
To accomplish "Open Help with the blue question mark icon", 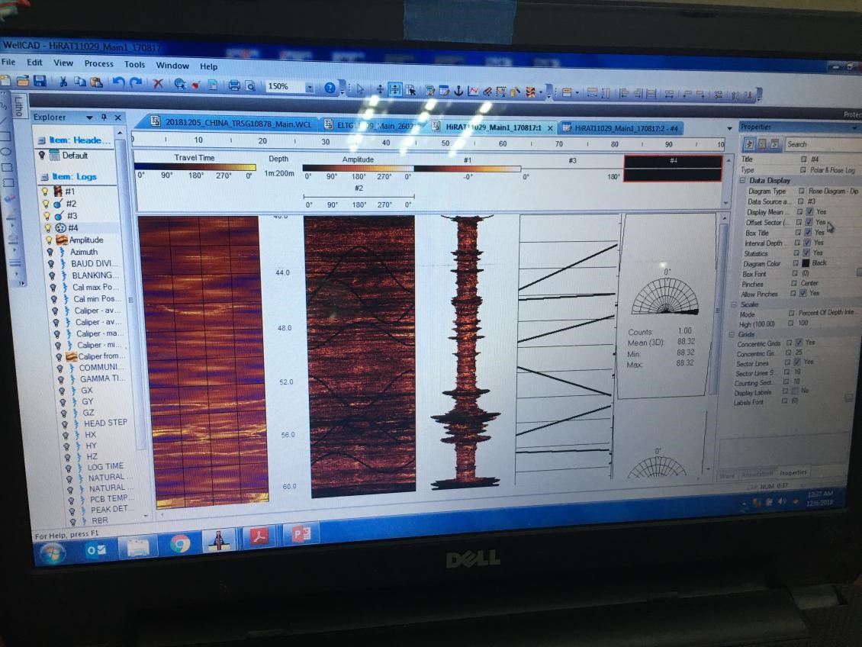I will pyautogui.click(x=330, y=88).
